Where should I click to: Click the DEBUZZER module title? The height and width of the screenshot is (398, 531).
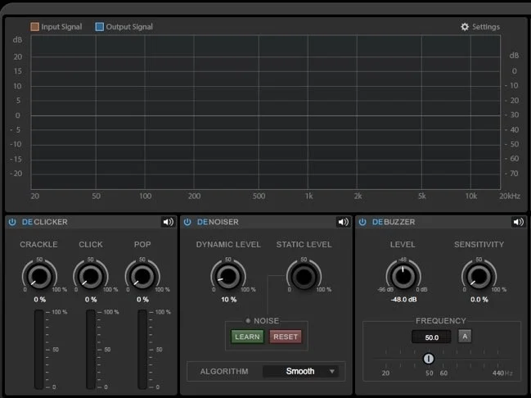[394, 222]
